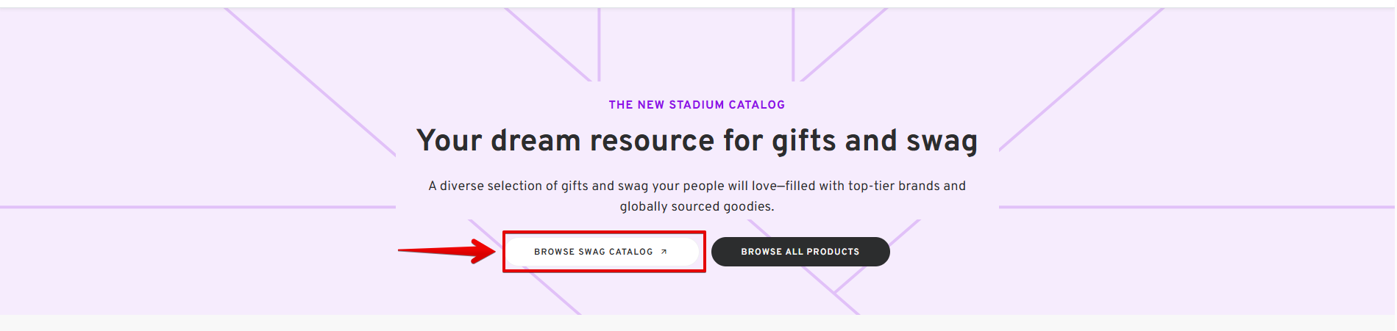Click the external-link arrow icon in Browse Swag Catalog
The image size is (1397, 331).
tap(664, 252)
